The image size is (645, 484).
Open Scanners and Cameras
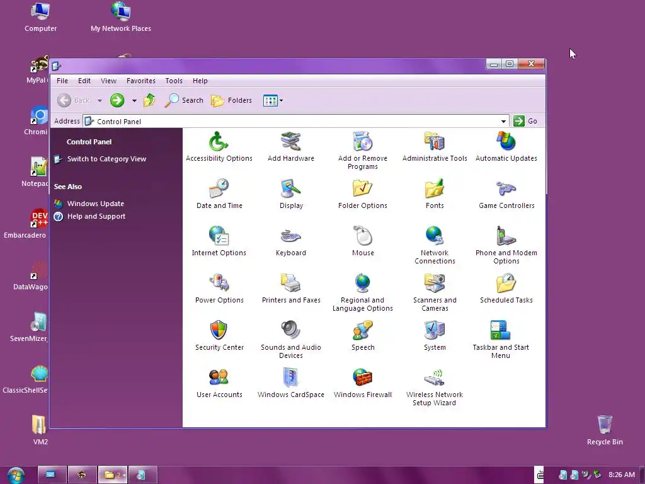pyautogui.click(x=435, y=293)
